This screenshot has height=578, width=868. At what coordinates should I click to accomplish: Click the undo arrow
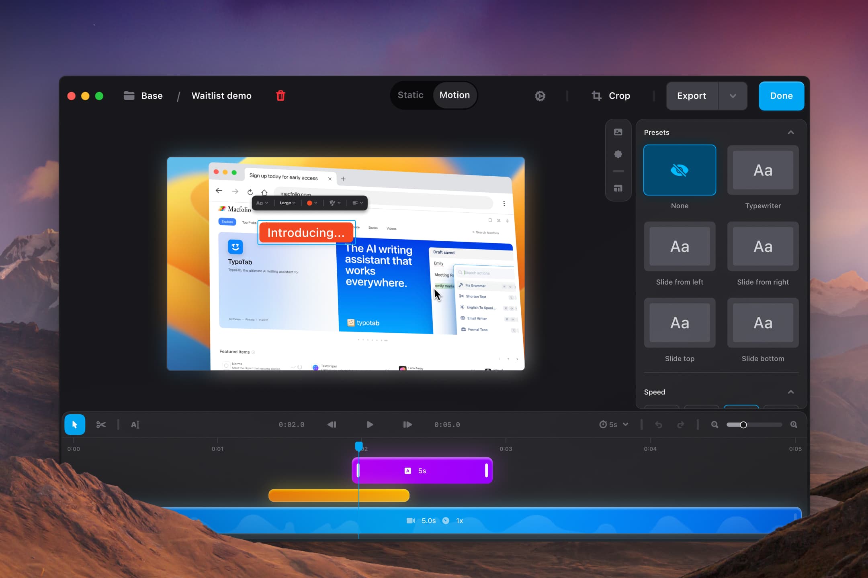pos(658,424)
